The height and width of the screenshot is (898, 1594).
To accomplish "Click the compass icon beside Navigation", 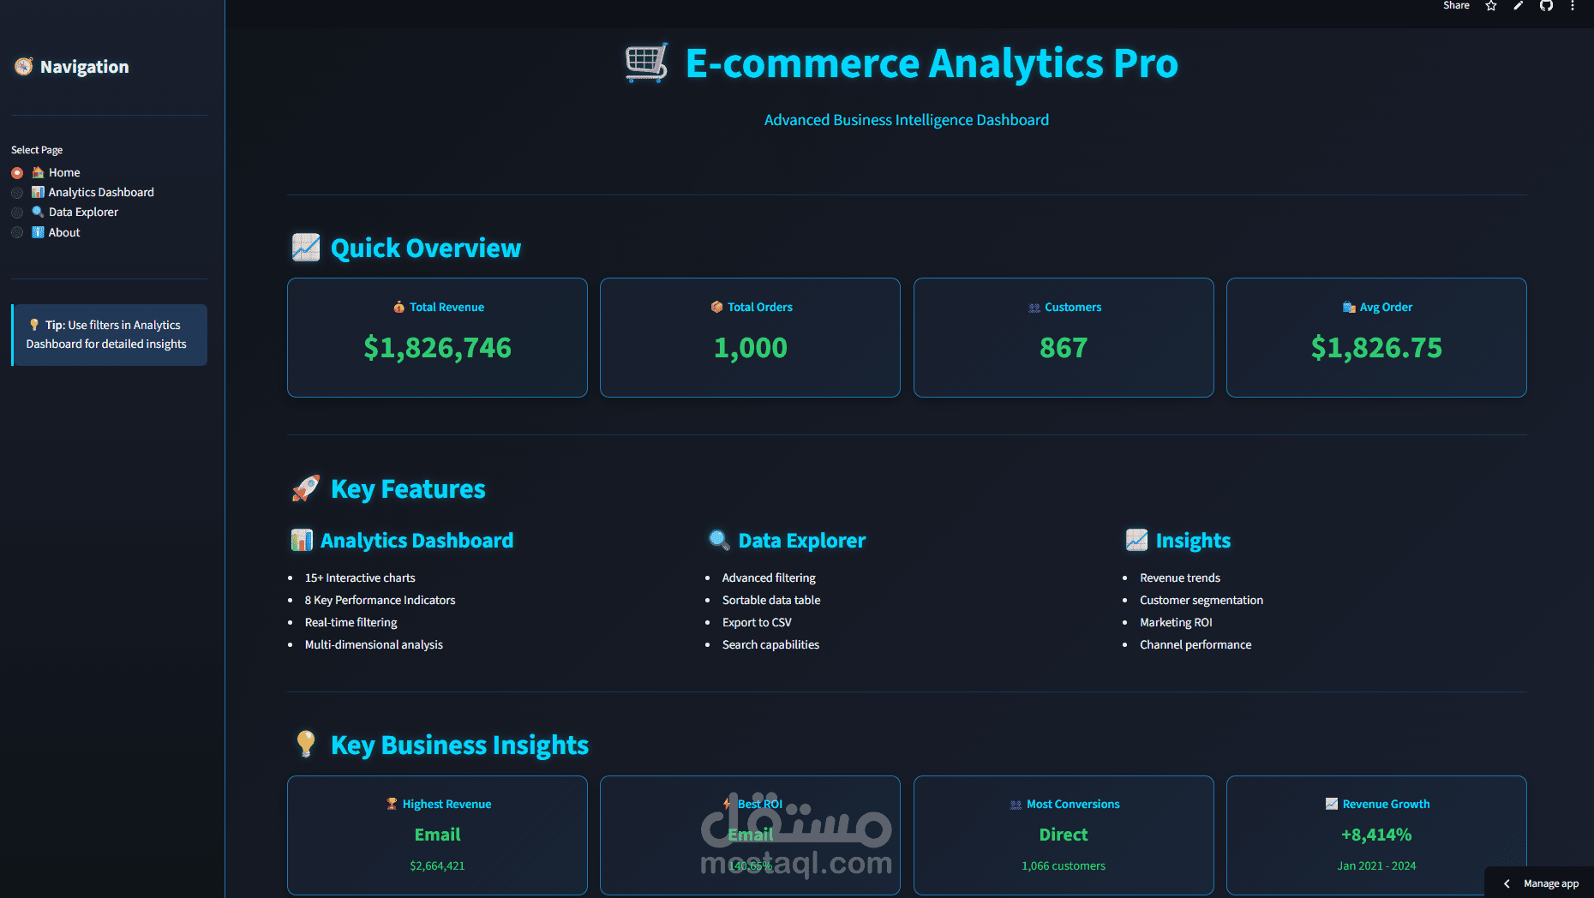I will tap(24, 66).
